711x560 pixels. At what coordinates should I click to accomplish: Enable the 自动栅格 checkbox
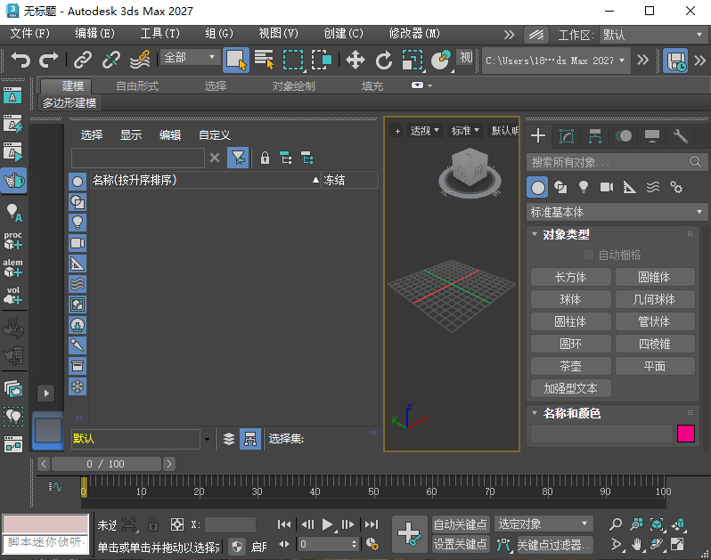tap(589, 255)
